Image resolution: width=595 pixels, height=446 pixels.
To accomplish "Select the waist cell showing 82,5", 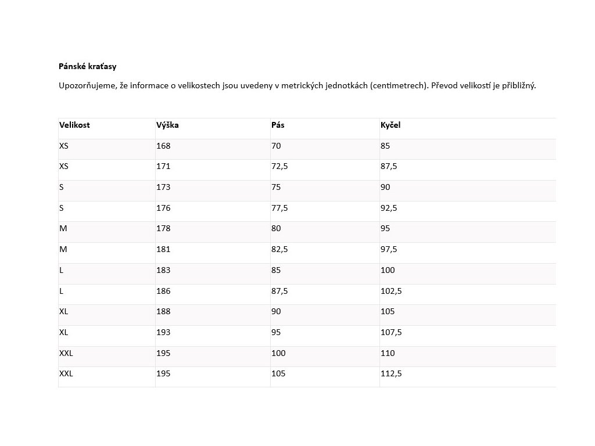I will click(280, 249).
